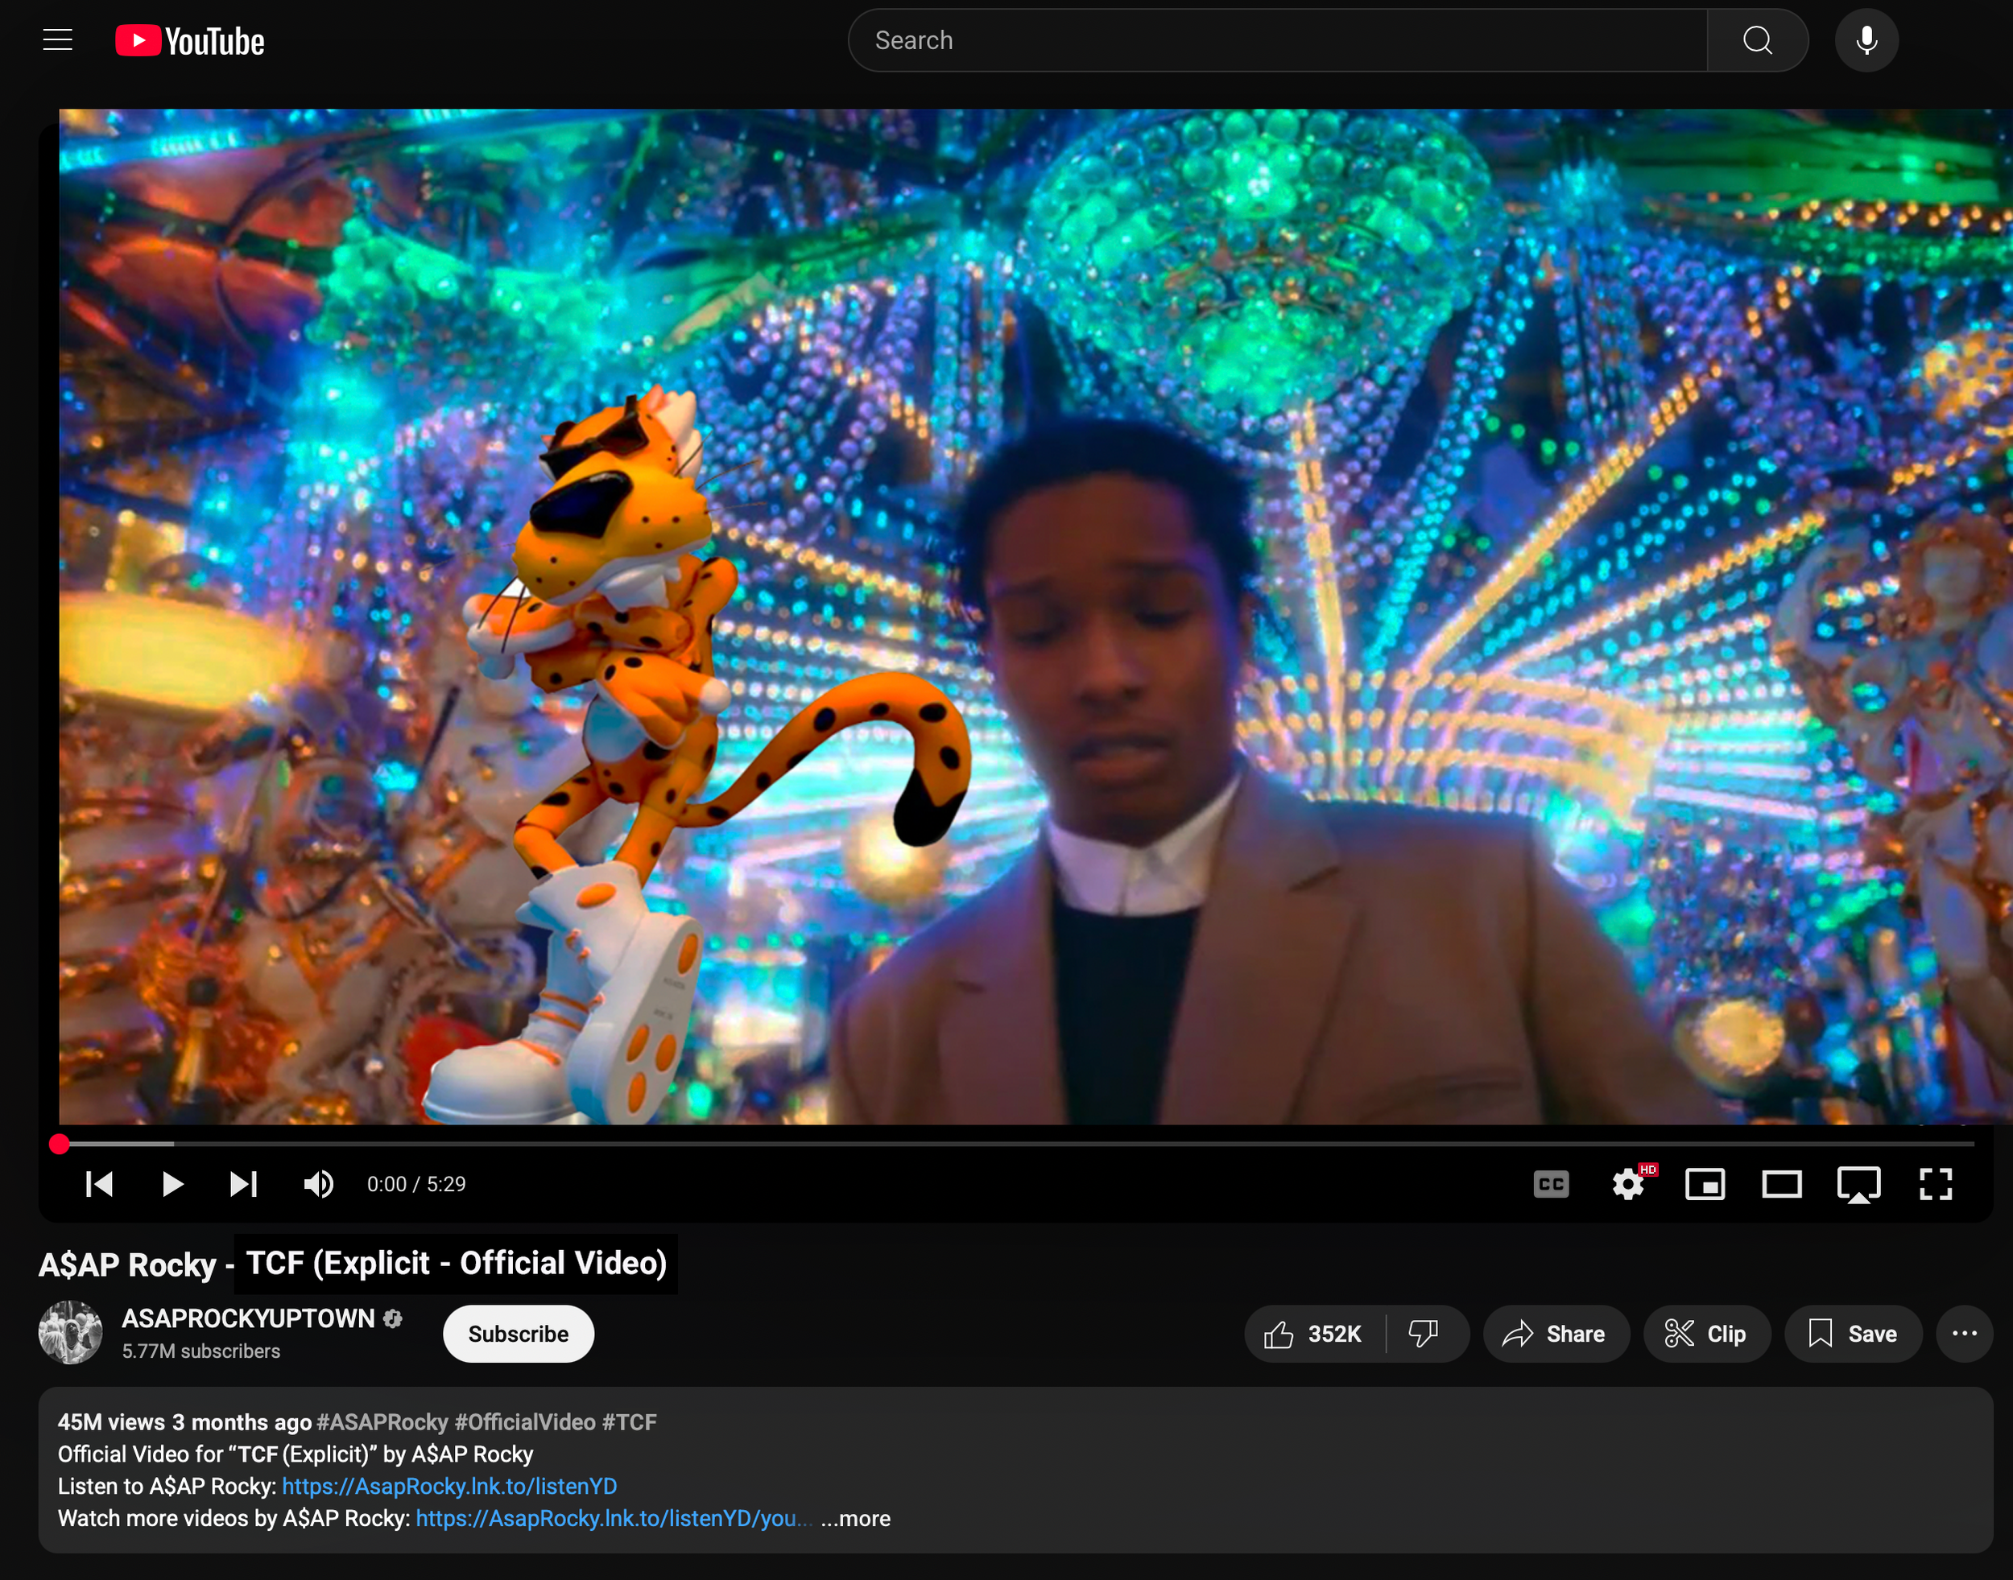Viewport: 2013px width, 1580px height.
Task: Click the video frame to play
Action: (x=1035, y=617)
